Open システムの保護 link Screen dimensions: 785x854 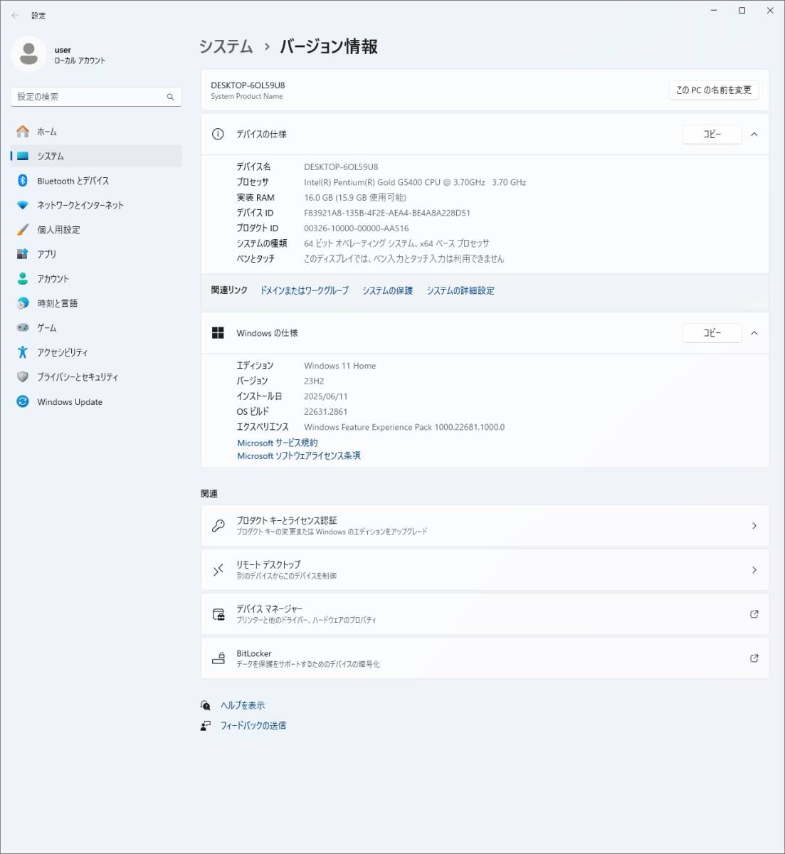pos(387,290)
